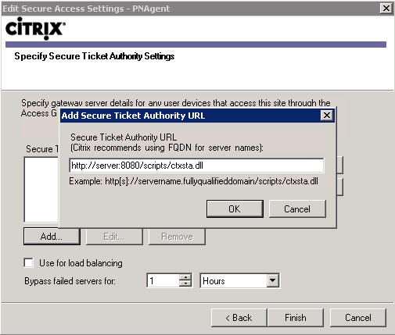Click the disabled Edit... button
The image size is (395, 335).
pyautogui.click(x=114, y=237)
